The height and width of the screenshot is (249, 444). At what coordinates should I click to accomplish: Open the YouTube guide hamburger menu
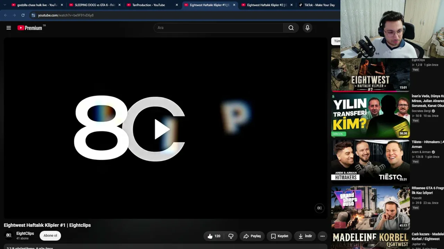tap(9, 28)
